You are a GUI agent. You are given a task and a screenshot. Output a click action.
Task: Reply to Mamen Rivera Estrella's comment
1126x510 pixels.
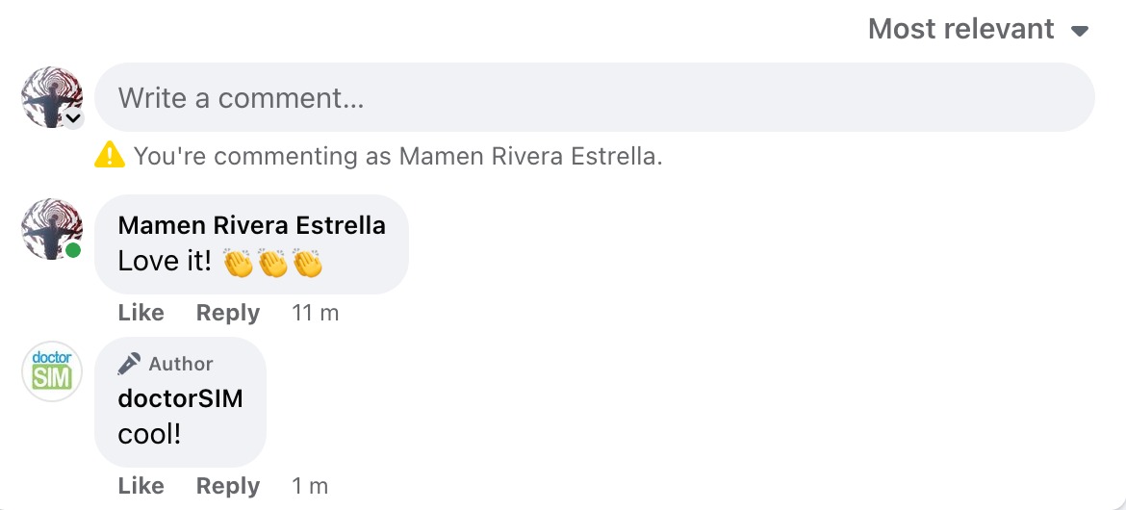tap(228, 313)
